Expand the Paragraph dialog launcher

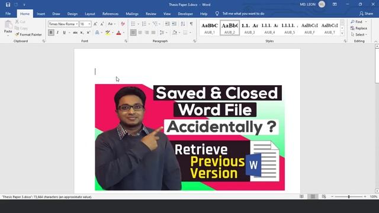pyautogui.click(x=195, y=41)
